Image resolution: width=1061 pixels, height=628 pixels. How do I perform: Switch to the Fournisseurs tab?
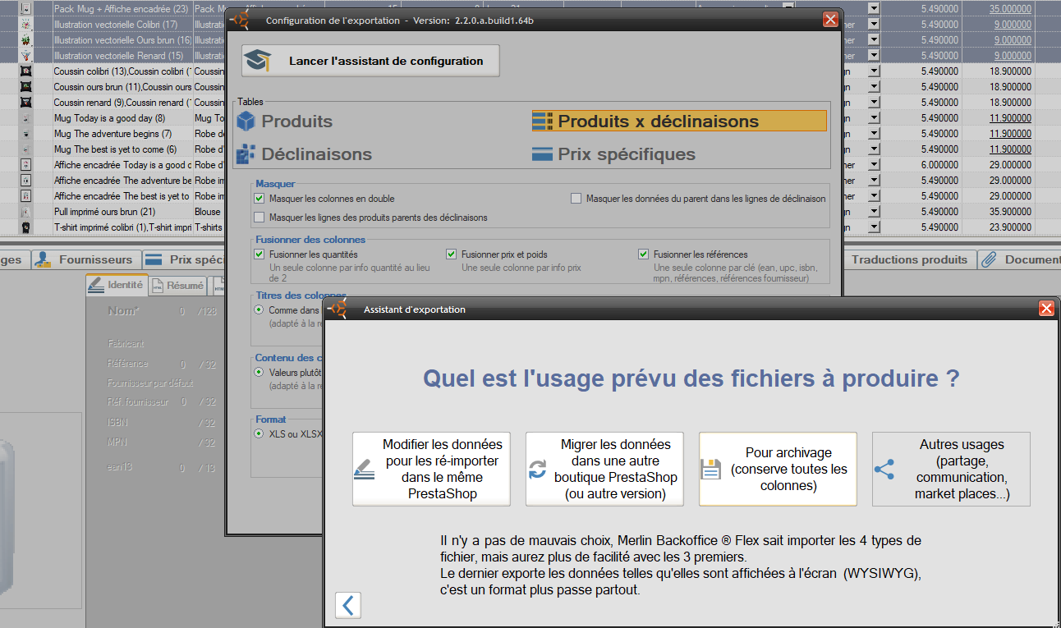(x=86, y=259)
